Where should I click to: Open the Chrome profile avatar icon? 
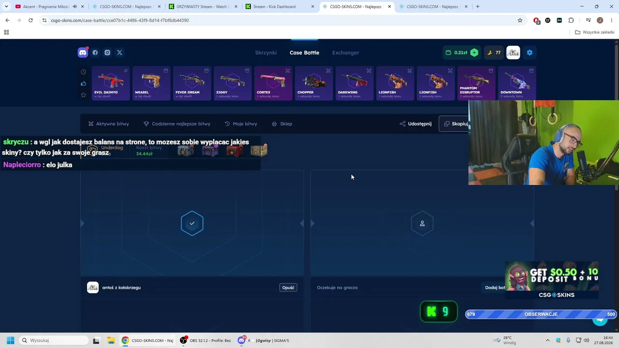600,20
